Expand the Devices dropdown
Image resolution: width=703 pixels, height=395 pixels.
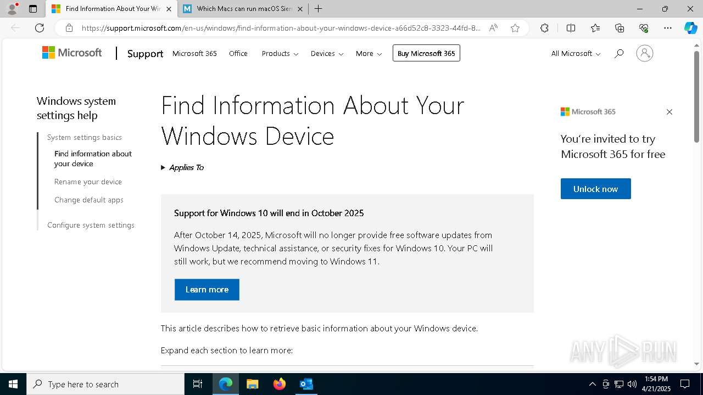point(327,53)
